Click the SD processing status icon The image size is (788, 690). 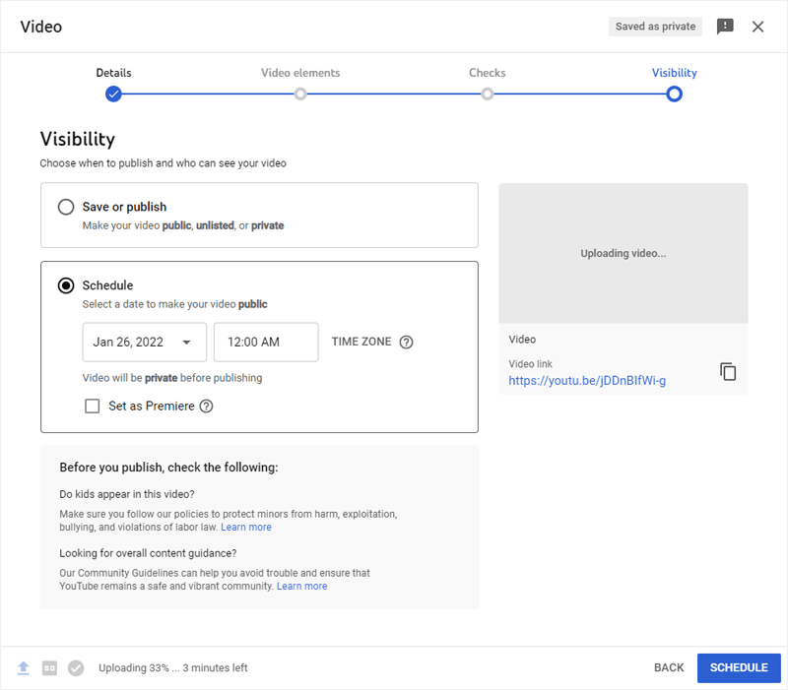pos(49,668)
